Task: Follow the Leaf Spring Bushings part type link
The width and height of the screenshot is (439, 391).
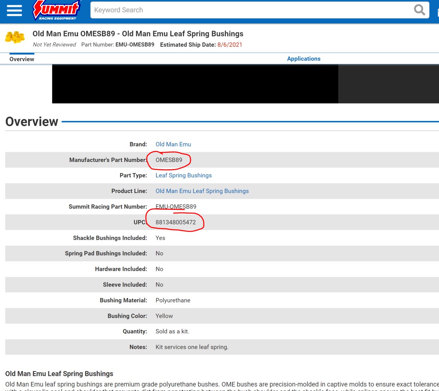Action: 184,175
